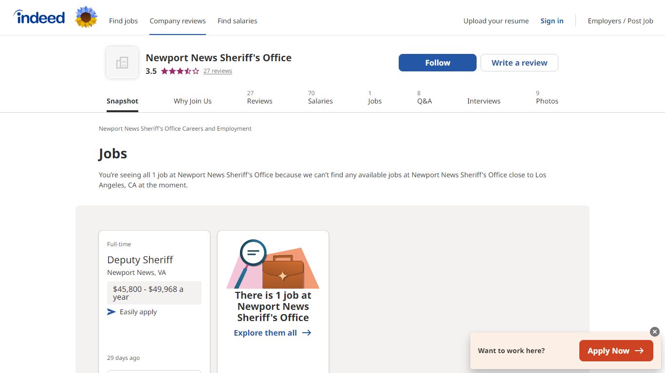Click the Newport News Sheriff's Office heading
This screenshot has width=665, height=373.
219,58
